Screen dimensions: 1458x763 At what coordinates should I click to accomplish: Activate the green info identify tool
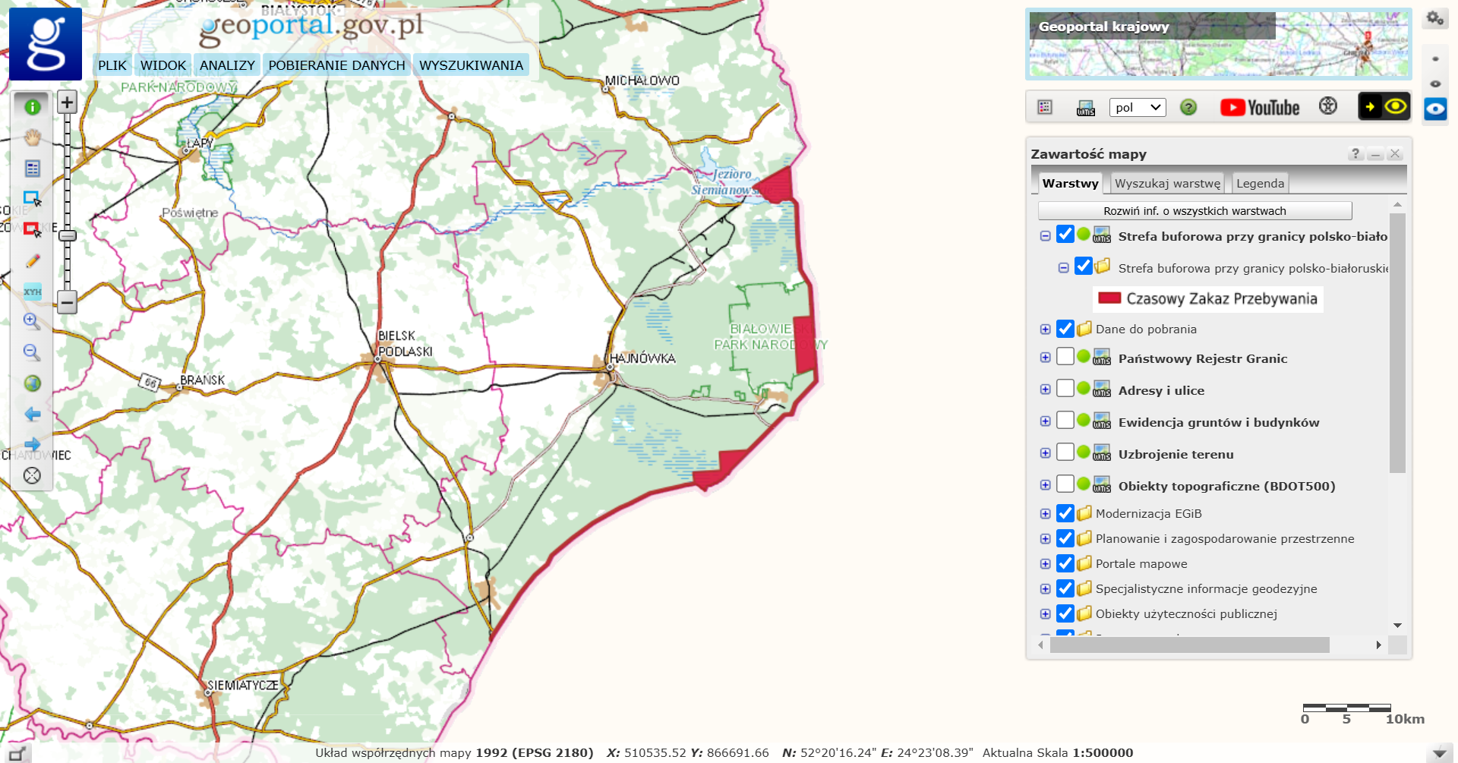point(32,107)
